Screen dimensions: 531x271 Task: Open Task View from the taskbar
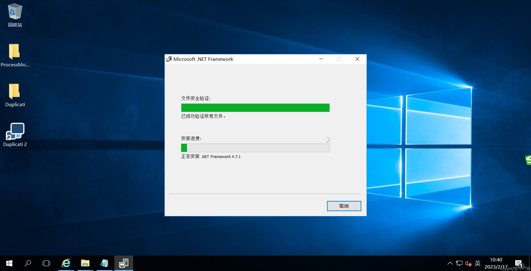point(46,263)
